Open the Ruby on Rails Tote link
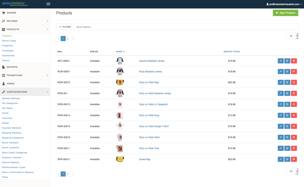Viewport: 304px width, 187px height. [149, 148]
